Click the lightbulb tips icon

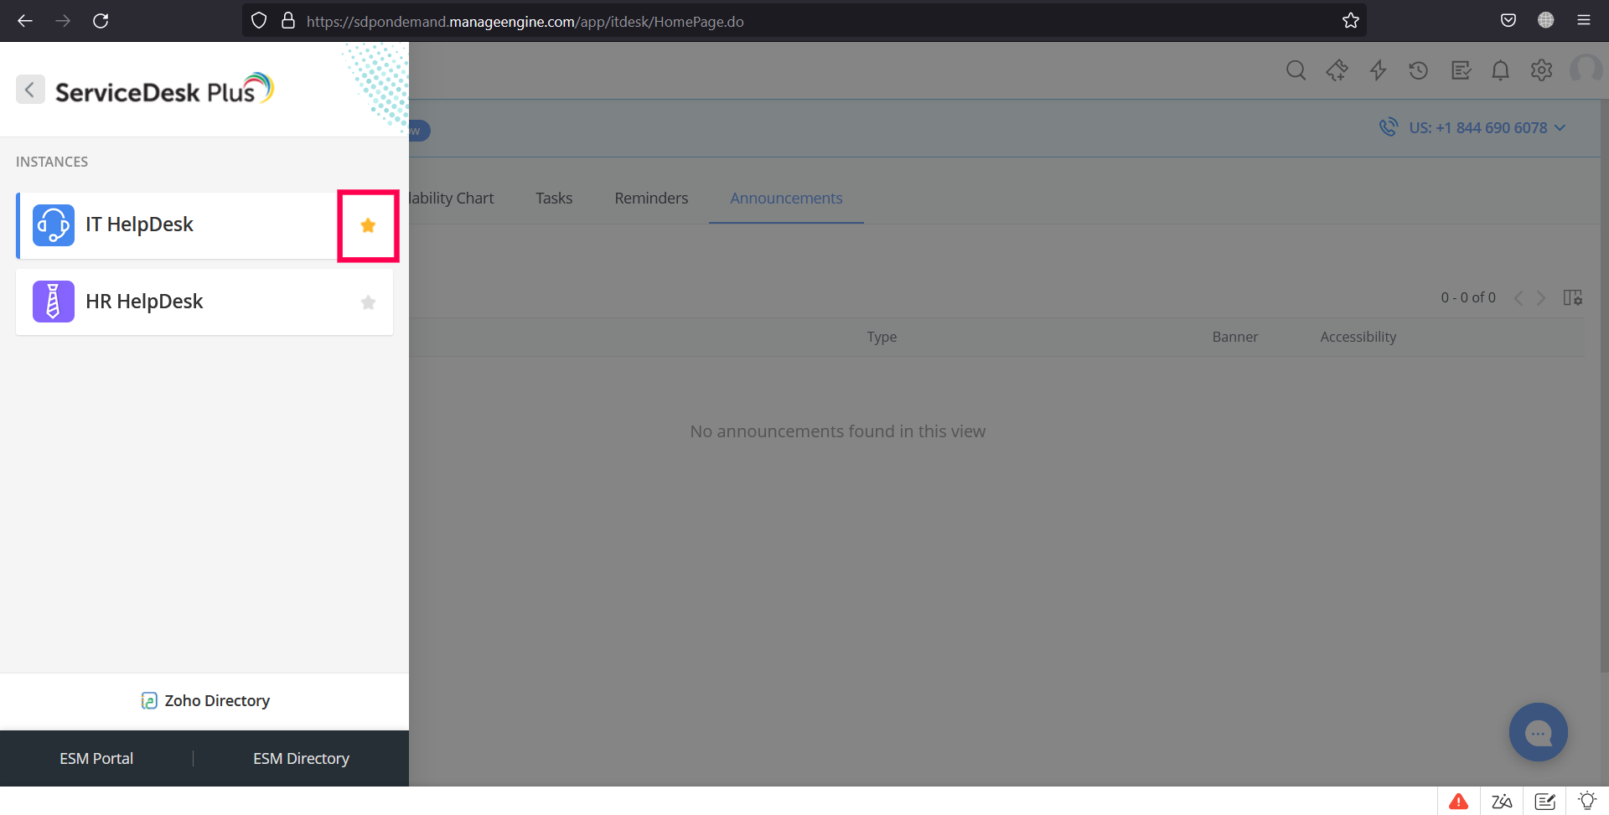pyautogui.click(x=1587, y=801)
